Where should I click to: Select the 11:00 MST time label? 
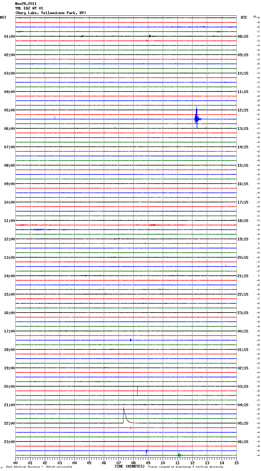pos(10,221)
